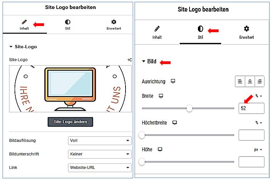This screenshot has height=179, width=271.
Task: Switch to the Inhalt tab in left panel
Action: [x=24, y=25]
